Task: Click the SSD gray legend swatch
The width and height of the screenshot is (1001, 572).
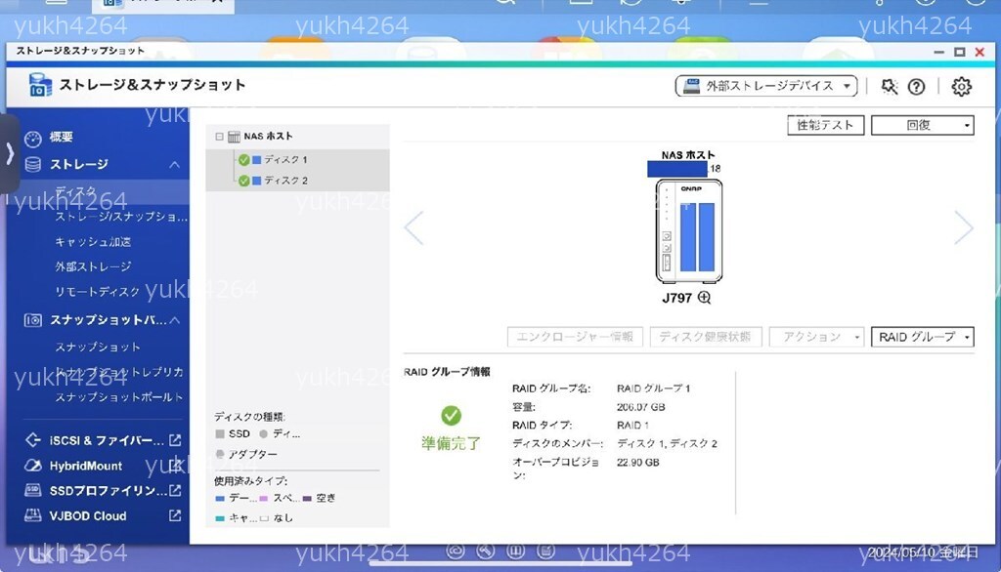Action: point(220,434)
